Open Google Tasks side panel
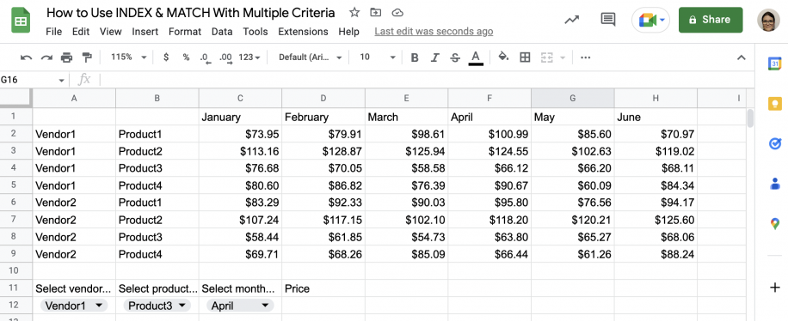This screenshot has width=788, height=321. 774,143
